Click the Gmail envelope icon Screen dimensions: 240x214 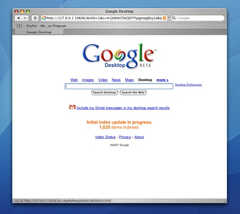pyautogui.click(x=72, y=107)
